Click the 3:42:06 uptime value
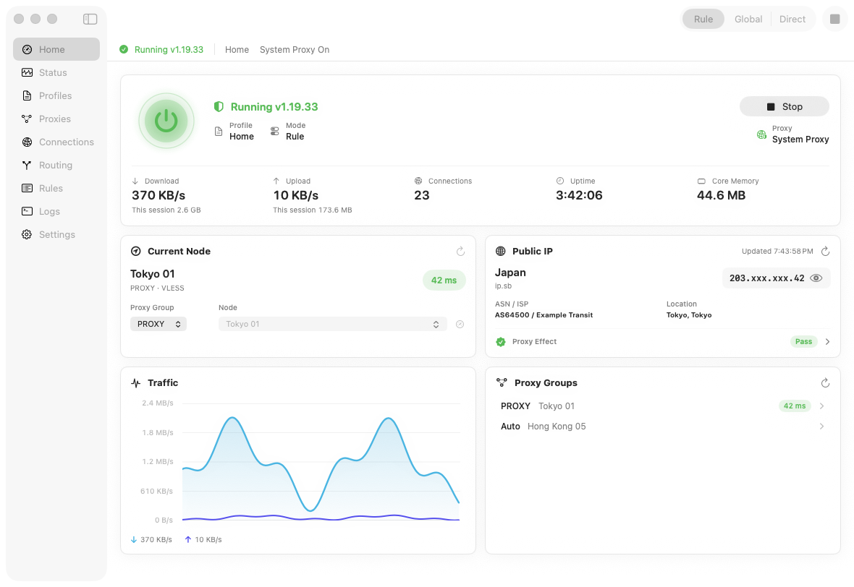Screen dimensions: 854x587 579,195
